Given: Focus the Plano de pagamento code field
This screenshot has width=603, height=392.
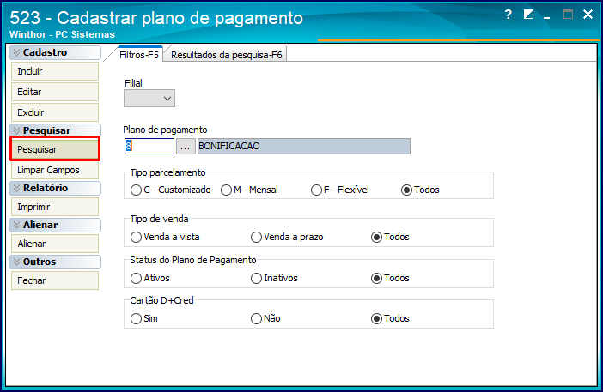Looking at the screenshot, I should pos(149,147).
